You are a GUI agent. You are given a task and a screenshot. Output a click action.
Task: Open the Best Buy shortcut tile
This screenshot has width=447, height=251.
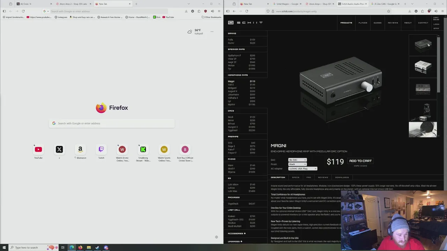point(185,150)
